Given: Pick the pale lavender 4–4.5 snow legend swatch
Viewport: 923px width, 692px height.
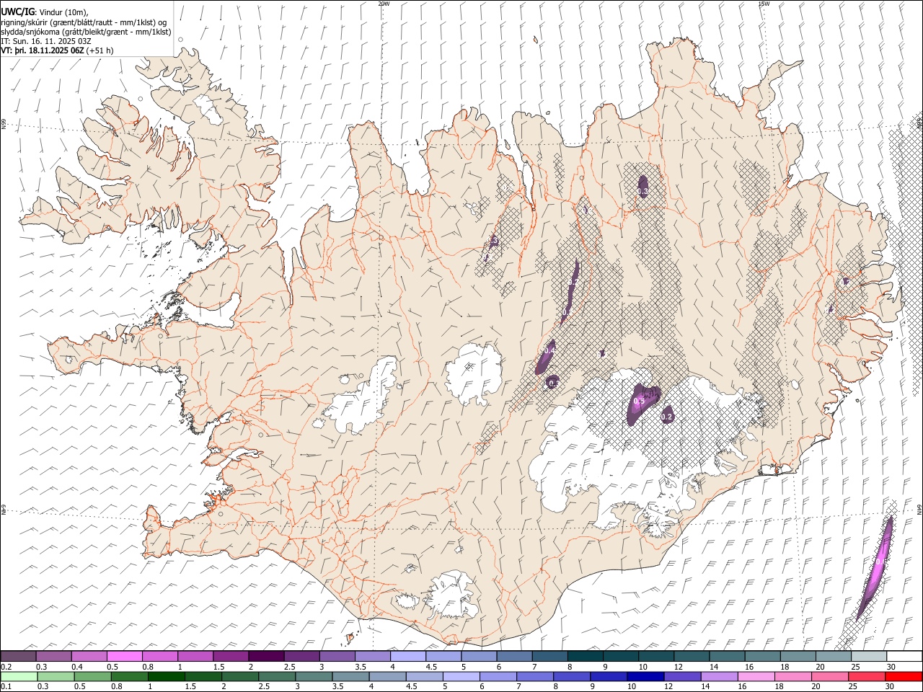Looking at the screenshot, I should (x=407, y=656).
